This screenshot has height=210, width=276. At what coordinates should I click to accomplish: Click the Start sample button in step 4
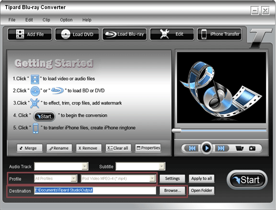(x=44, y=116)
